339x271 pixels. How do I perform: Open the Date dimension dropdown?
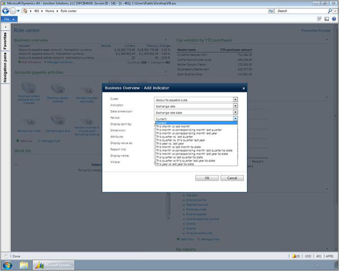point(236,112)
